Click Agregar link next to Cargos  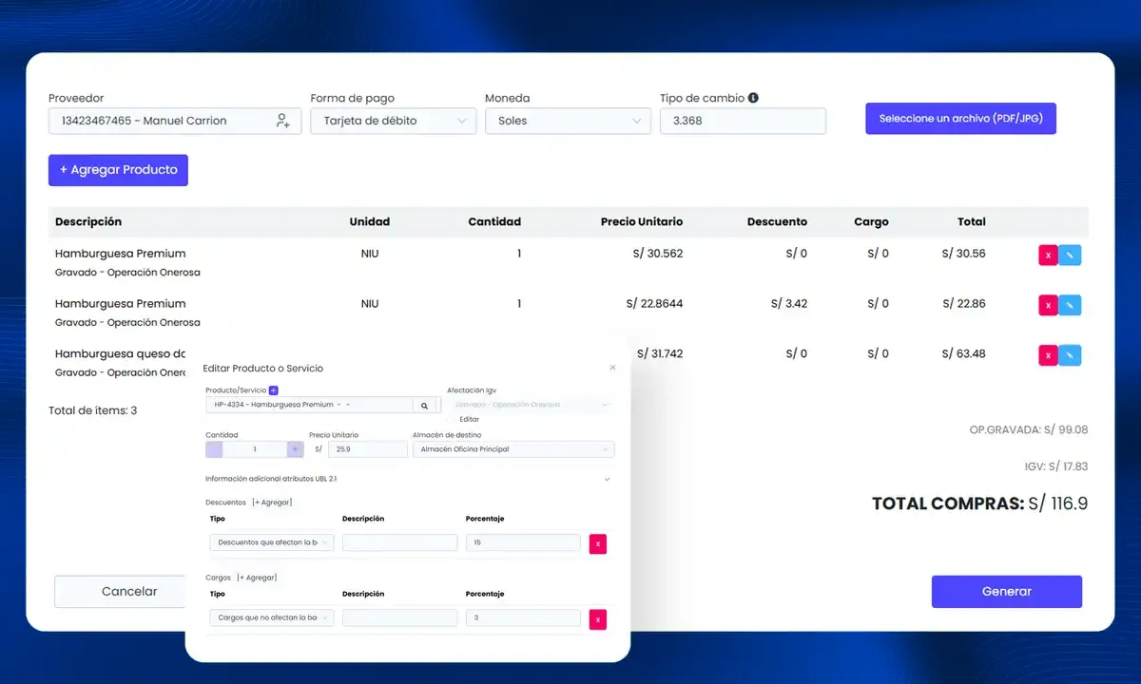(x=257, y=578)
